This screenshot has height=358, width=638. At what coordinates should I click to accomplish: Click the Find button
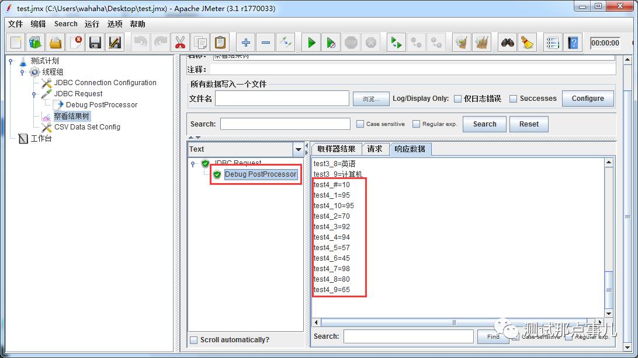click(x=493, y=336)
